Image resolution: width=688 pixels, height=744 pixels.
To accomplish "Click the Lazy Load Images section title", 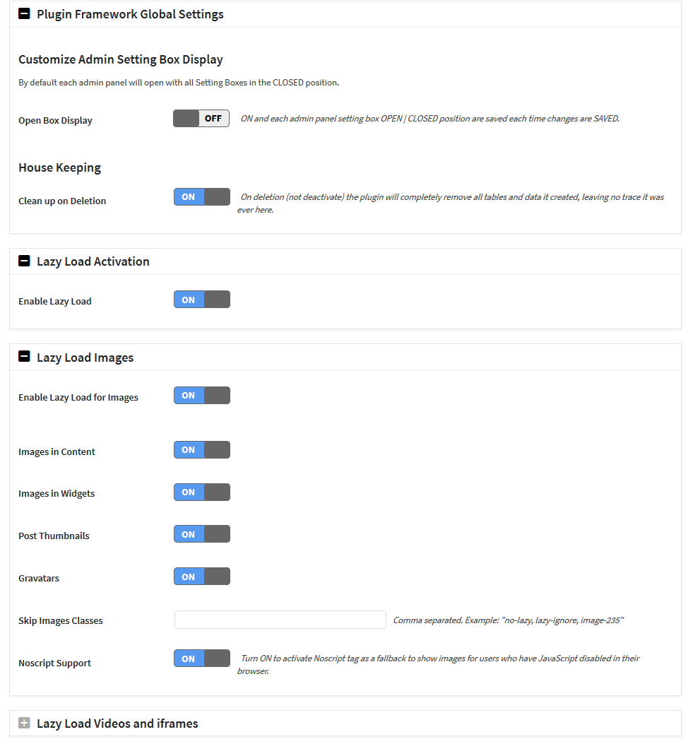I will coord(85,358).
